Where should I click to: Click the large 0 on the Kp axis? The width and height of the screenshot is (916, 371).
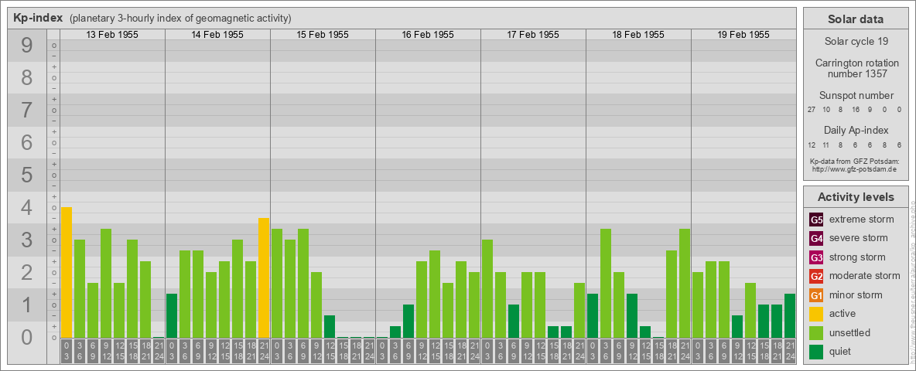click(27, 336)
